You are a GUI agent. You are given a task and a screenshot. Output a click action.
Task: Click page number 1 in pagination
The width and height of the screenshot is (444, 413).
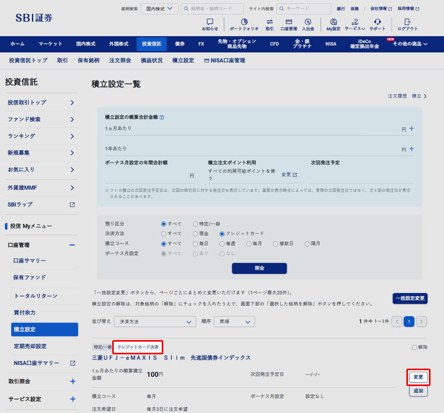409,321
